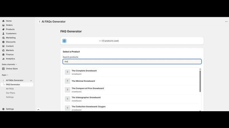The image size is (229, 128).
Task: Select The Compare at Price Snowboard
Action: (131, 90)
